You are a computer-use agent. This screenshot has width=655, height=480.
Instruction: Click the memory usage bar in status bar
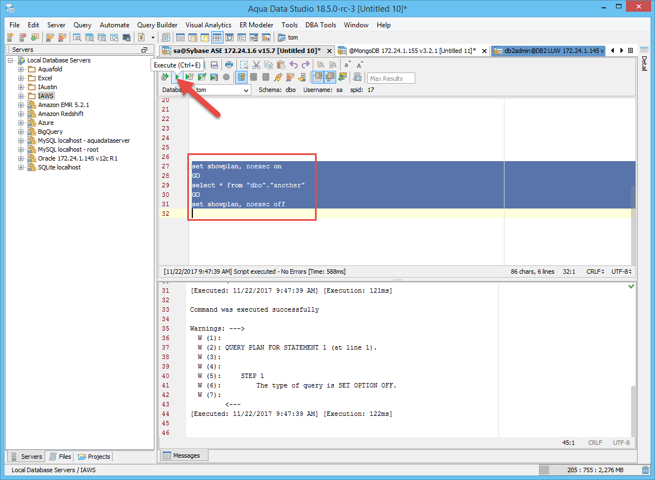click(x=589, y=470)
